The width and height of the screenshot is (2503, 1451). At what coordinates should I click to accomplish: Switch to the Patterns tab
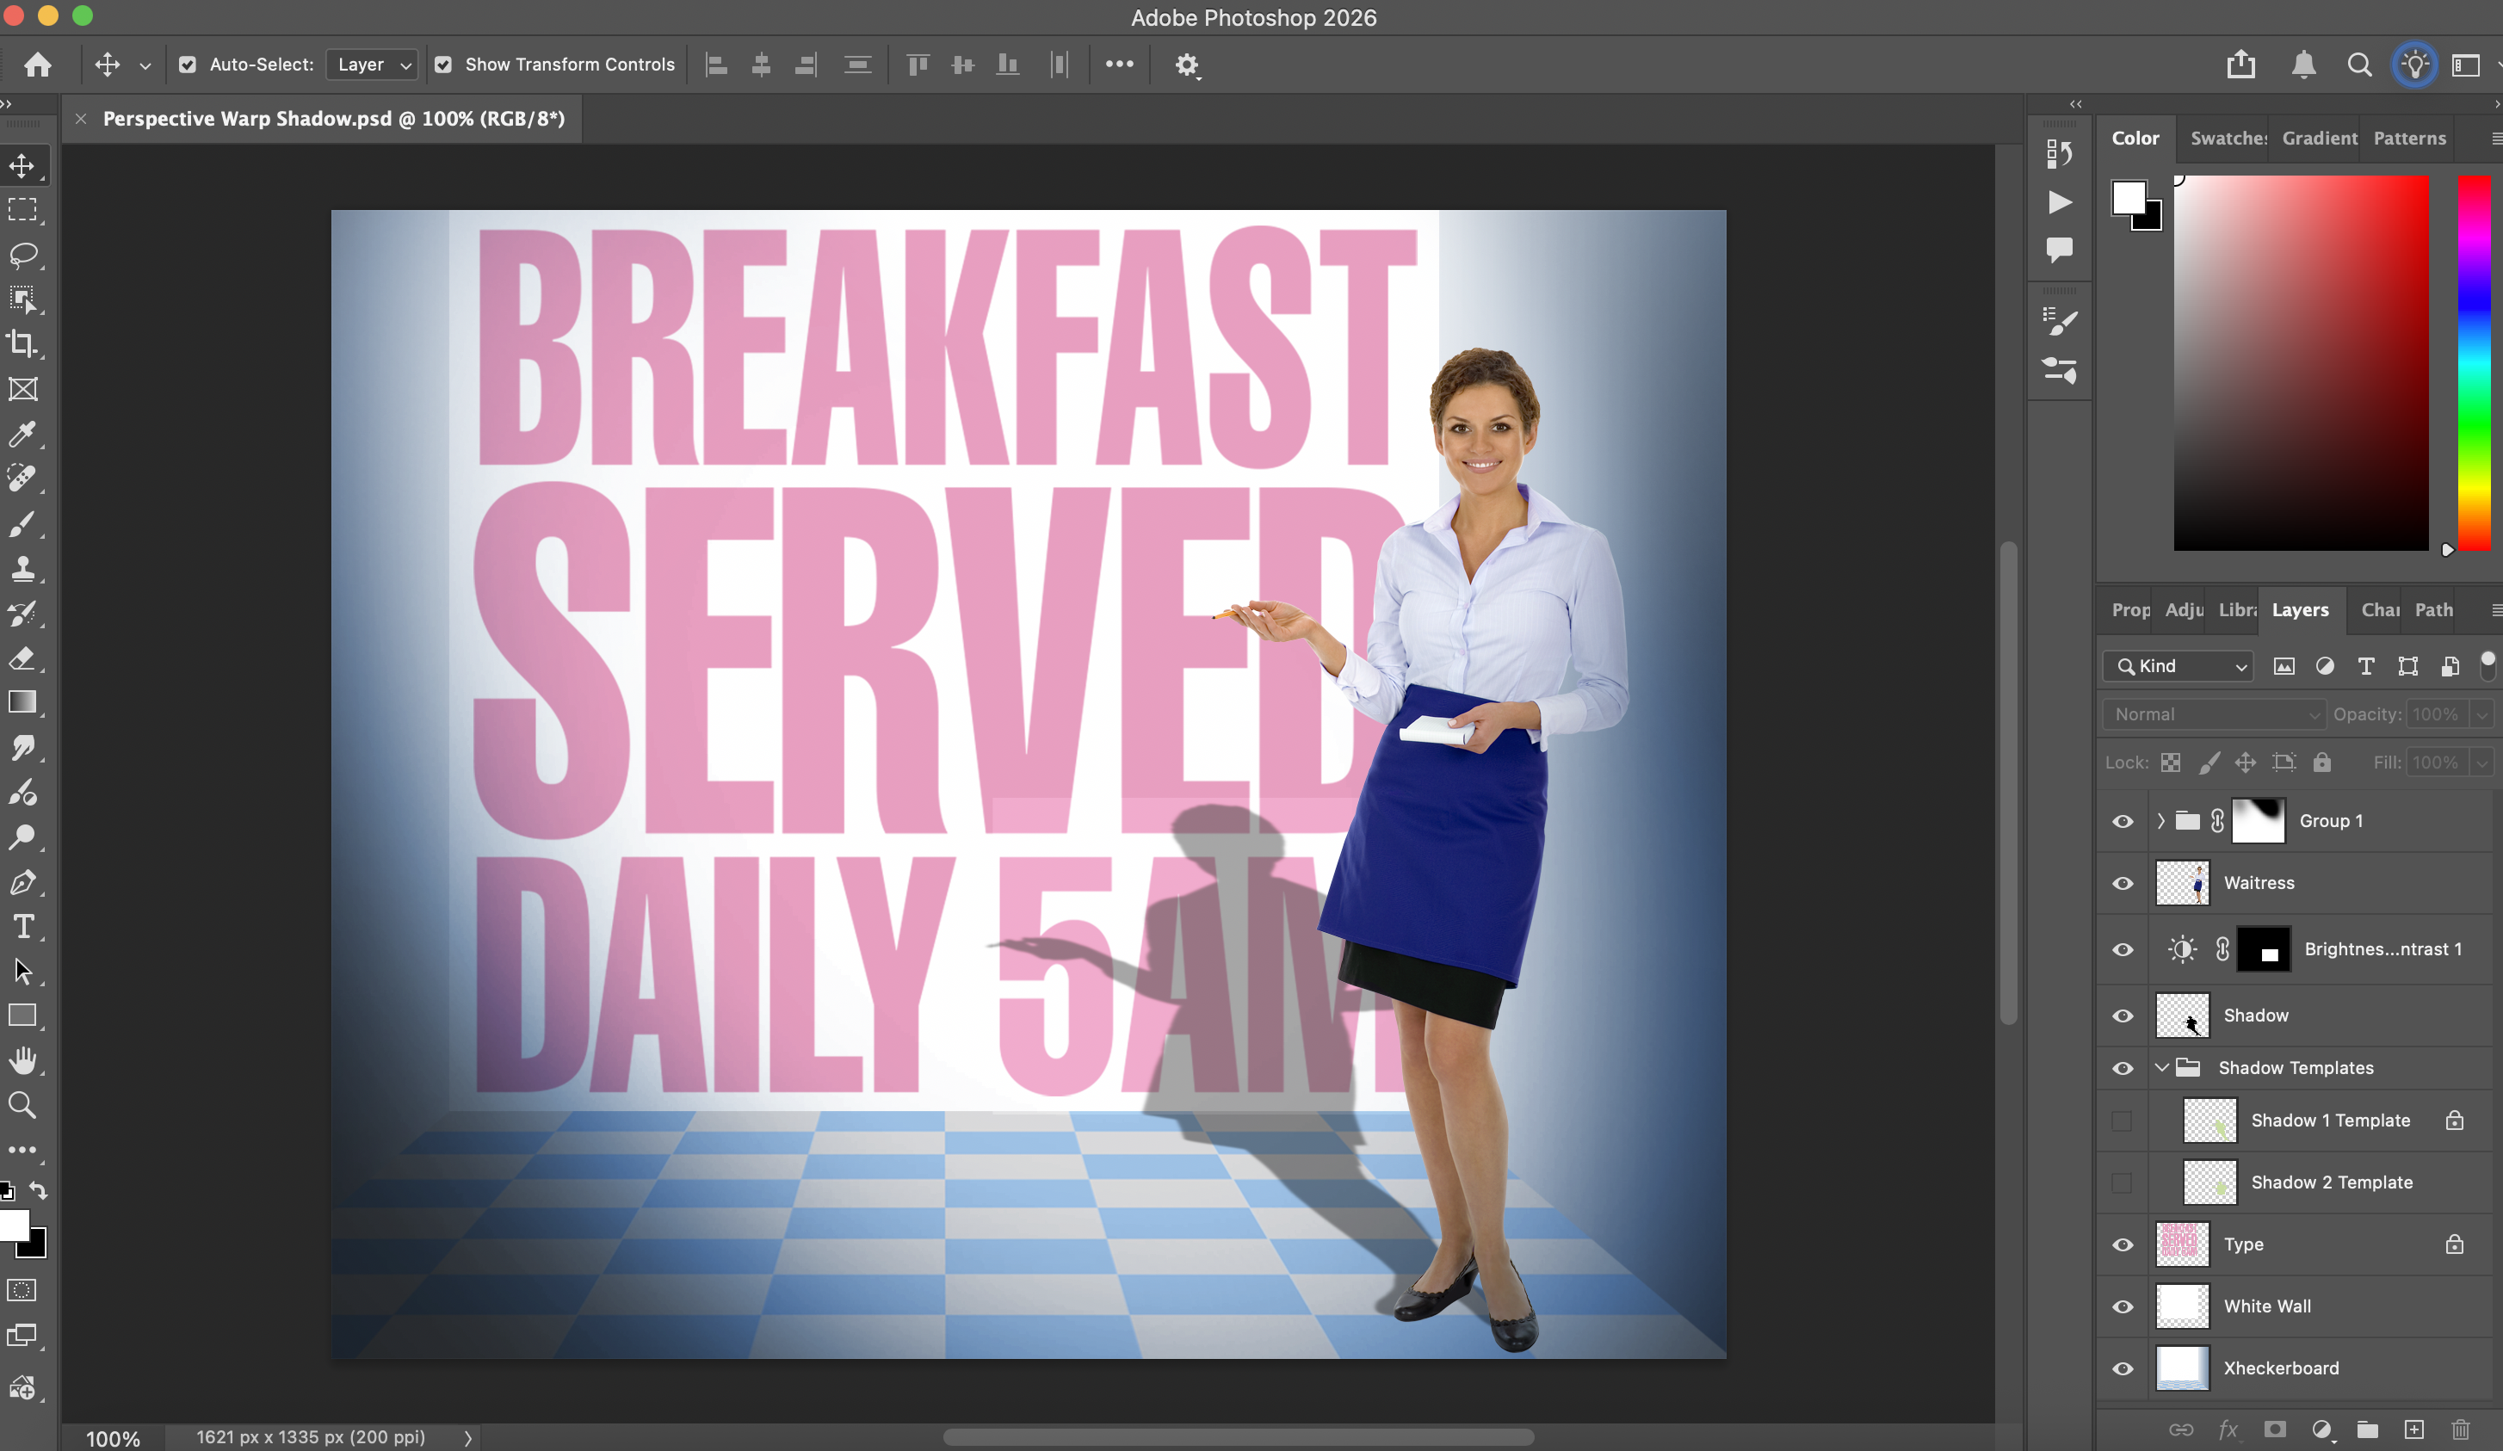(2410, 138)
